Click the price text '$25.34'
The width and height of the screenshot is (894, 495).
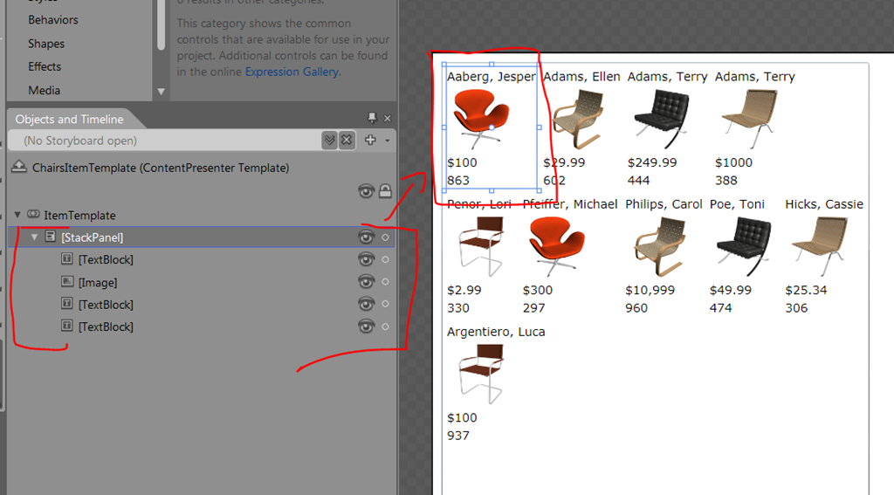coord(806,290)
